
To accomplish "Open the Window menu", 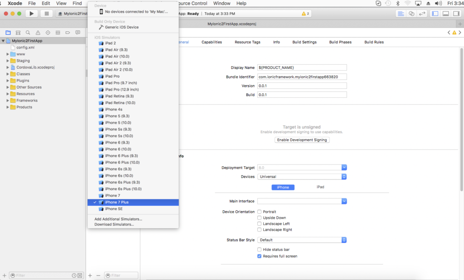I will tap(222, 3).
